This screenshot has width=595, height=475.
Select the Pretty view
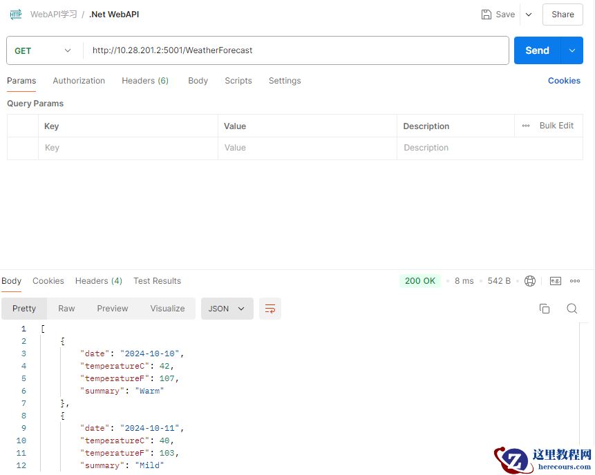pyautogui.click(x=24, y=309)
